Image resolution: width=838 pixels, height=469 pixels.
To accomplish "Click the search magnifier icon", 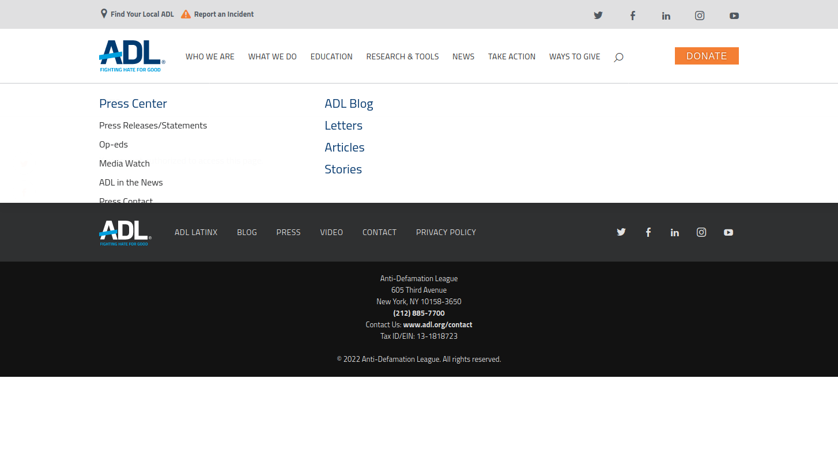I will click(x=618, y=57).
